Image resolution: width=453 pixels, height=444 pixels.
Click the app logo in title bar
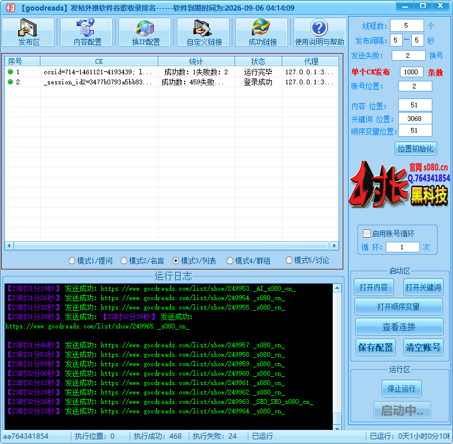pos(11,7)
